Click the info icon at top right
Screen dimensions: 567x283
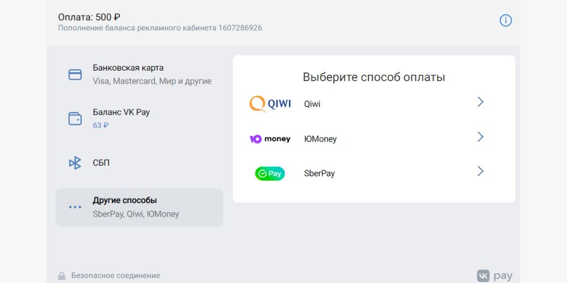pos(505,20)
